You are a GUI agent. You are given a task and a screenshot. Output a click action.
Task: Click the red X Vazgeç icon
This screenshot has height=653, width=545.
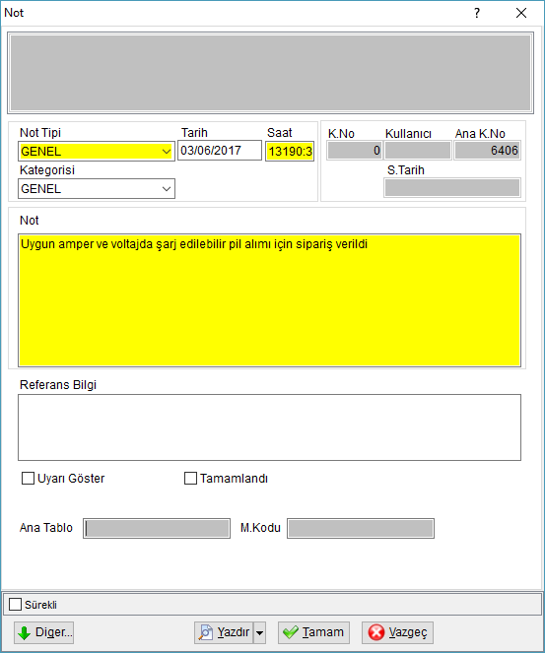pyautogui.click(x=376, y=632)
